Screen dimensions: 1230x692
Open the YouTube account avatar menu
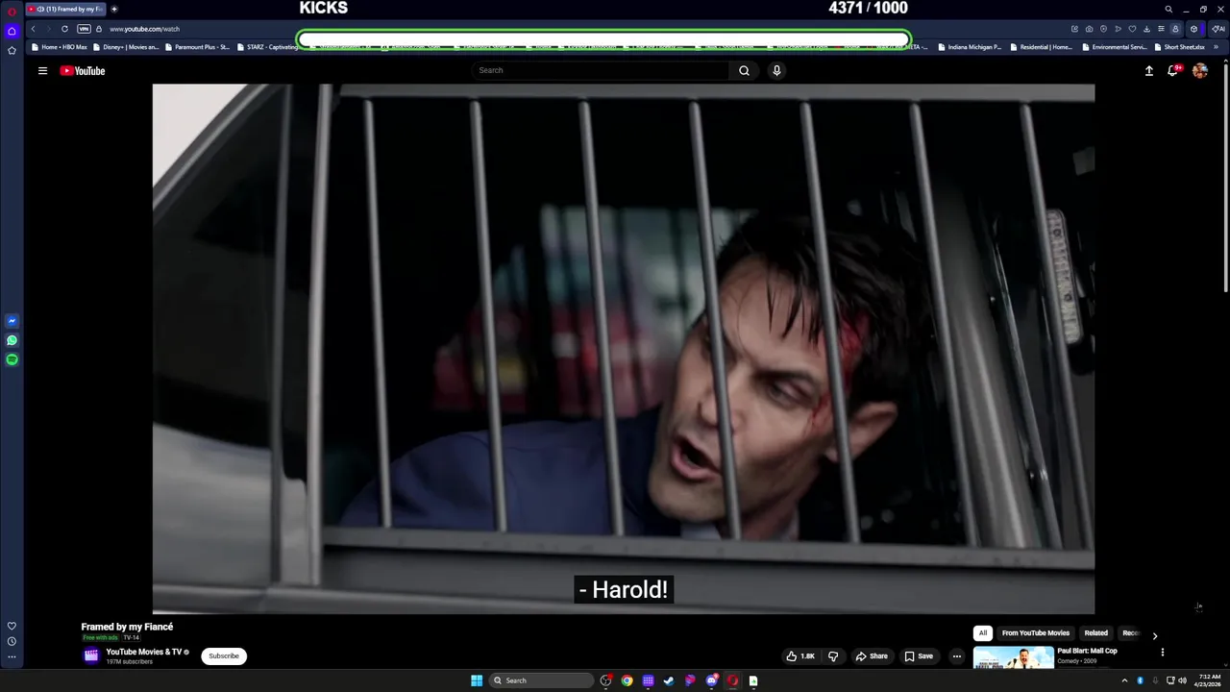[x=1200, y=70]
